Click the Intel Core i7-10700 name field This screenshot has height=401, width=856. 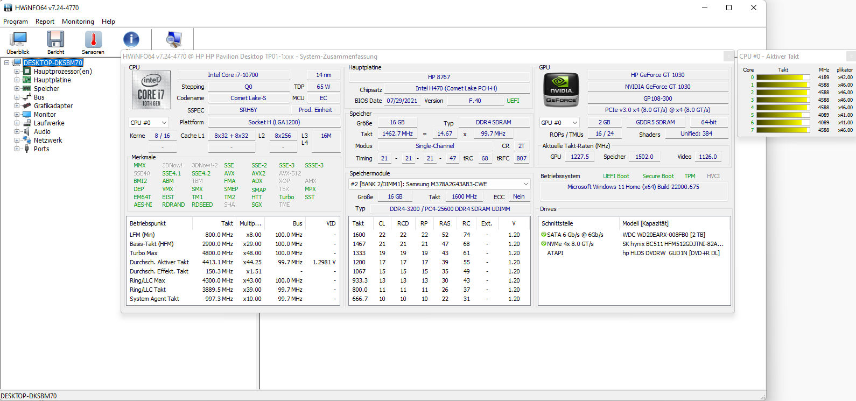[233, 75]
